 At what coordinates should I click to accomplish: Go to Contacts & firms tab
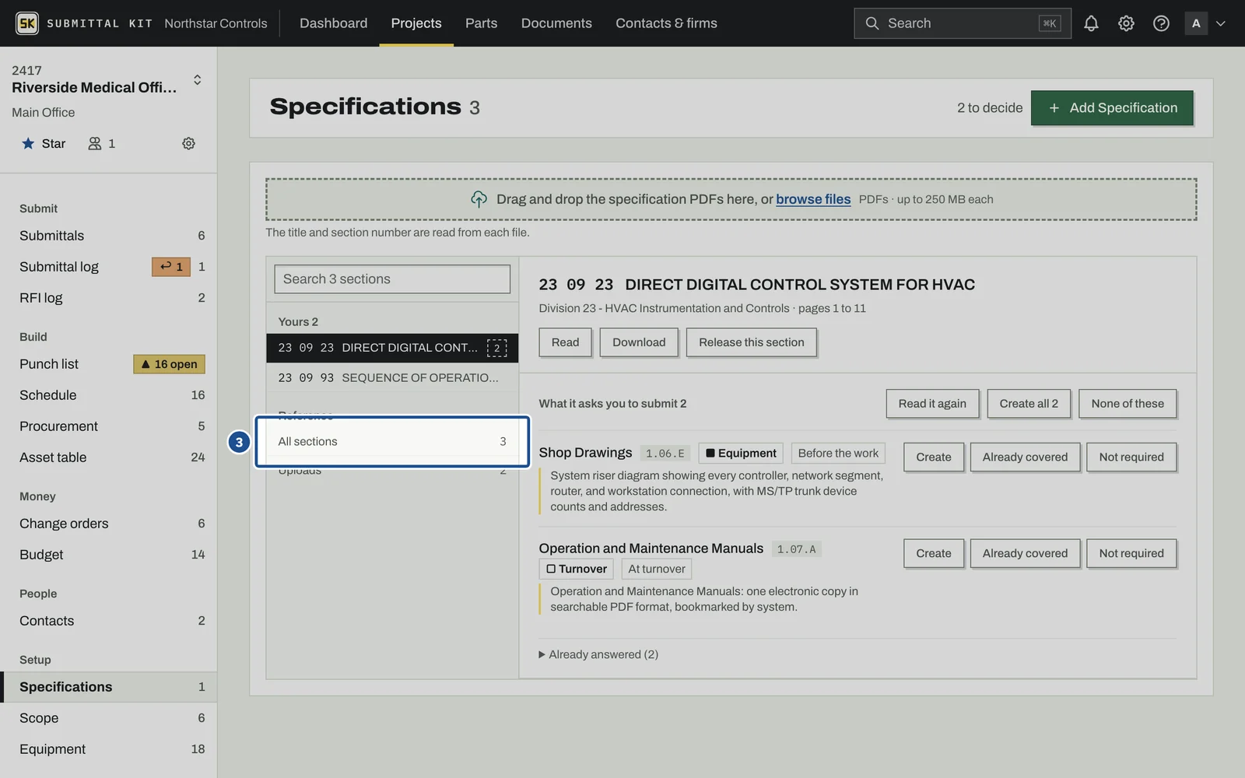tap(666, 23)
